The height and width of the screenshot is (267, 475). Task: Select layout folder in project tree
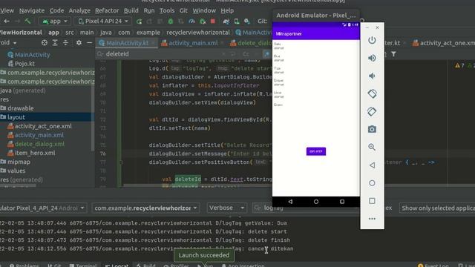coord(16,117)
